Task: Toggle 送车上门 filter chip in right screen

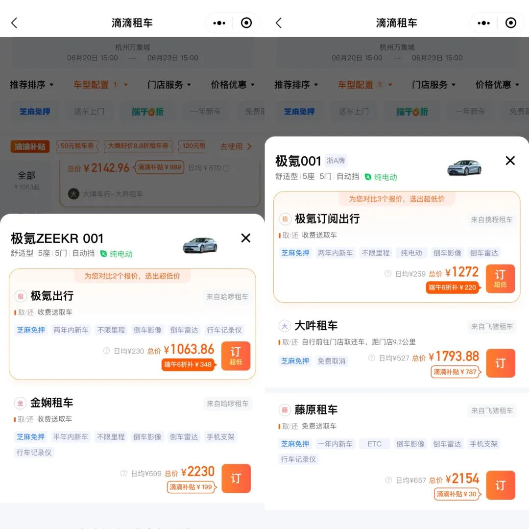Action: (354, 111)
